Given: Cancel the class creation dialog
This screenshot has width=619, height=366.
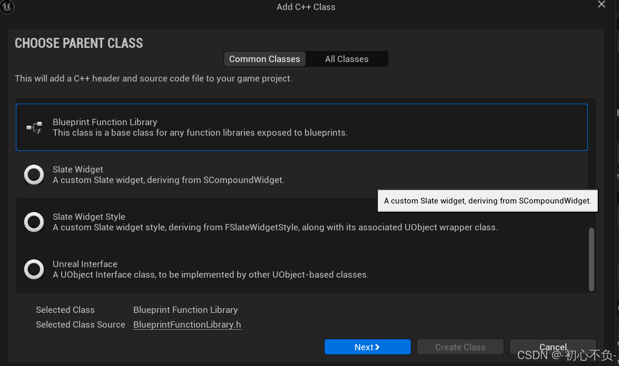Looking at the screenshot, I should point(553,347).
